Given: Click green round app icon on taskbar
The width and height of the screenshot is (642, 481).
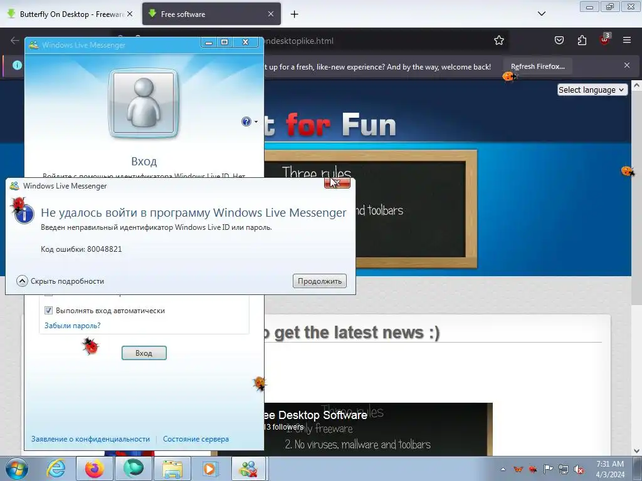Looking at the screenshot, I should coord(134,468).
